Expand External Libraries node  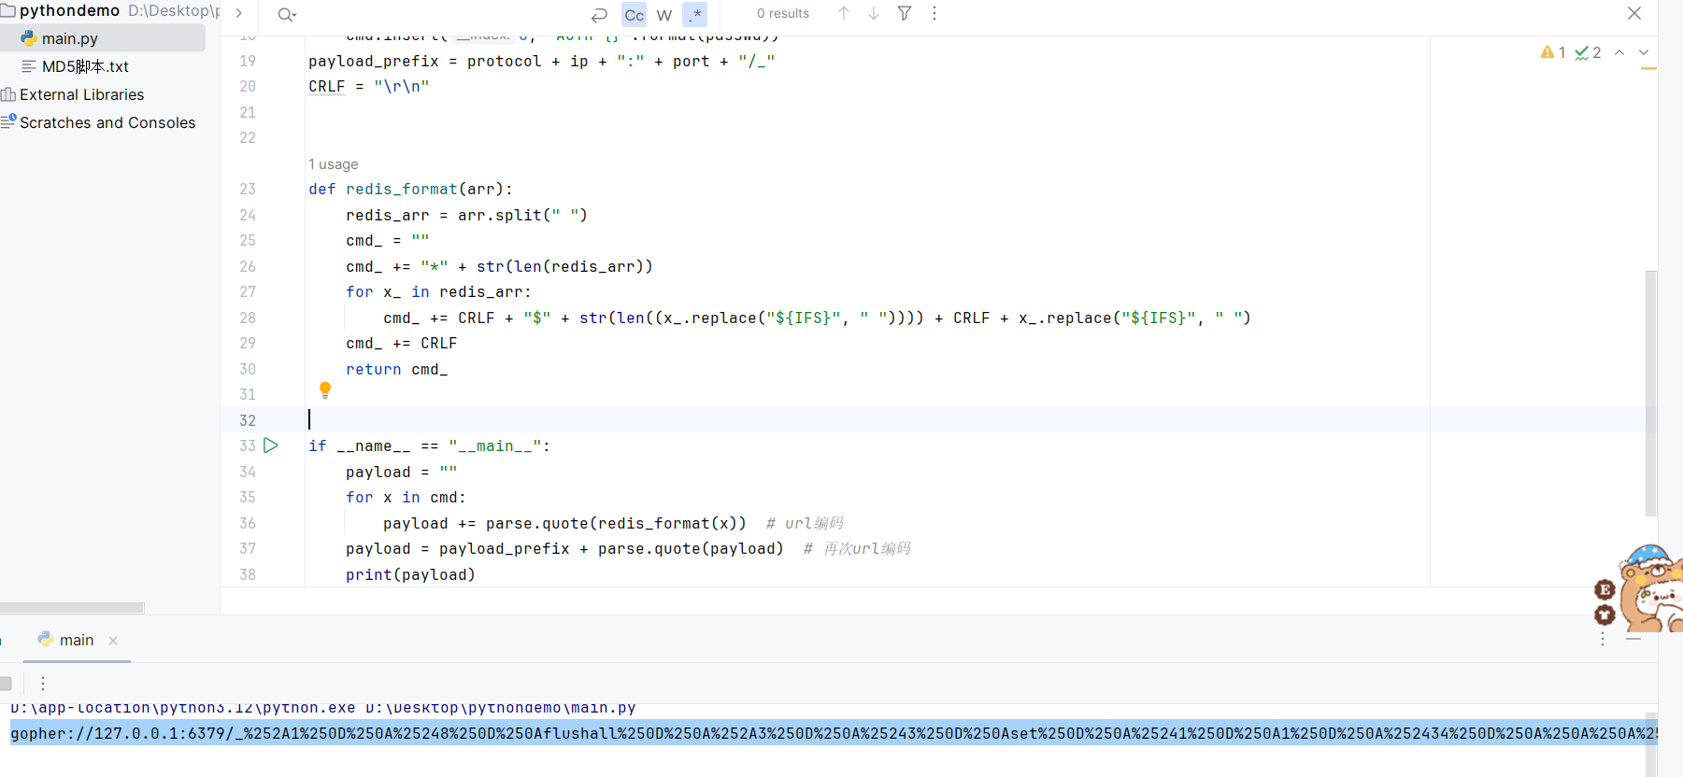click(81, 94)
